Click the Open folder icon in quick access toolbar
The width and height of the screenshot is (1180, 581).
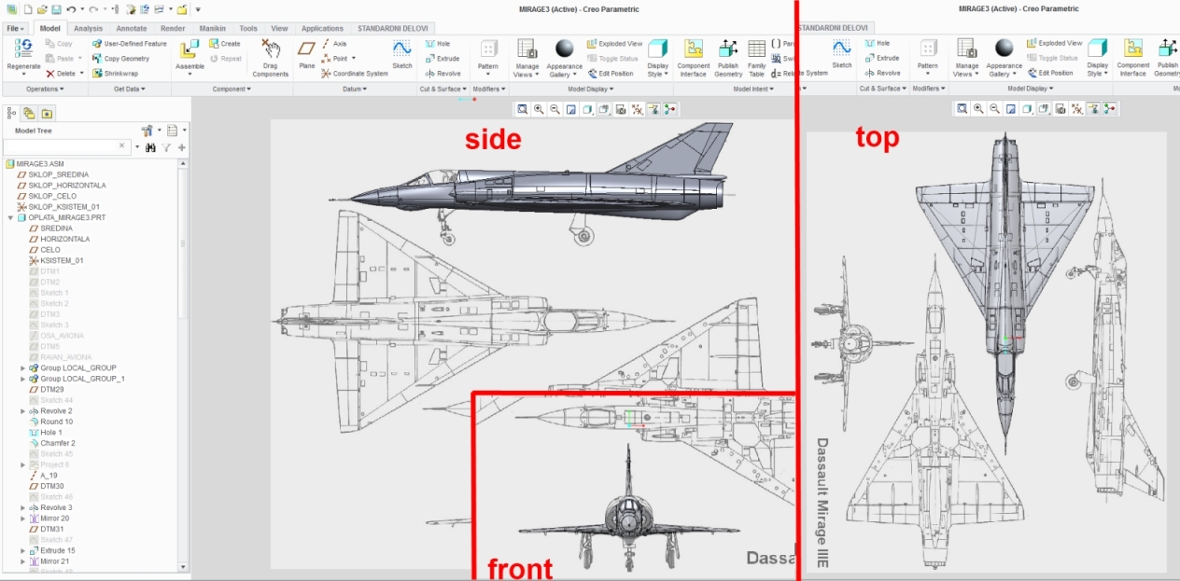point(42,8)
